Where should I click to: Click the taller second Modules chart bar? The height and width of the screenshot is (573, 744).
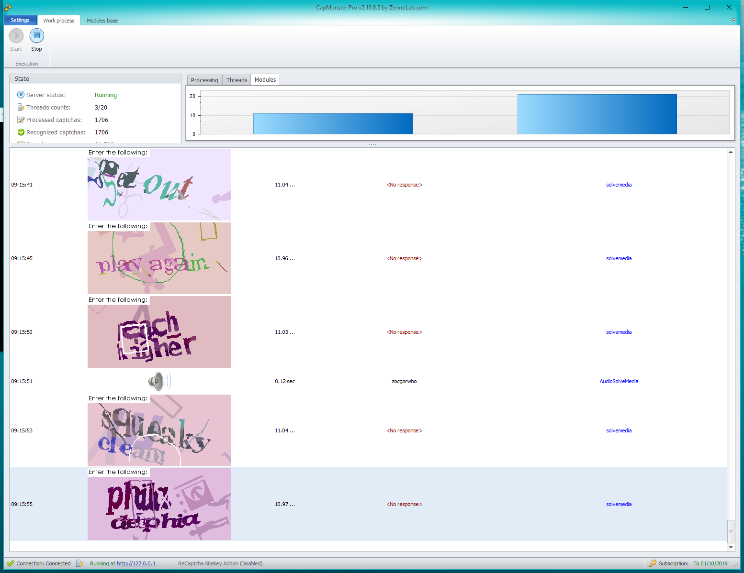click(597, 114)
